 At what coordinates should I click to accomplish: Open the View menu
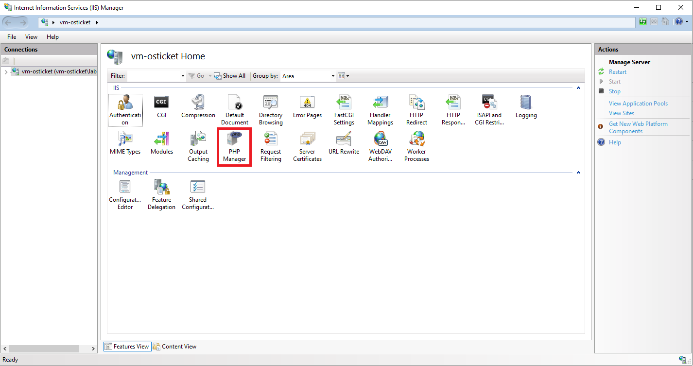[31, 37]
